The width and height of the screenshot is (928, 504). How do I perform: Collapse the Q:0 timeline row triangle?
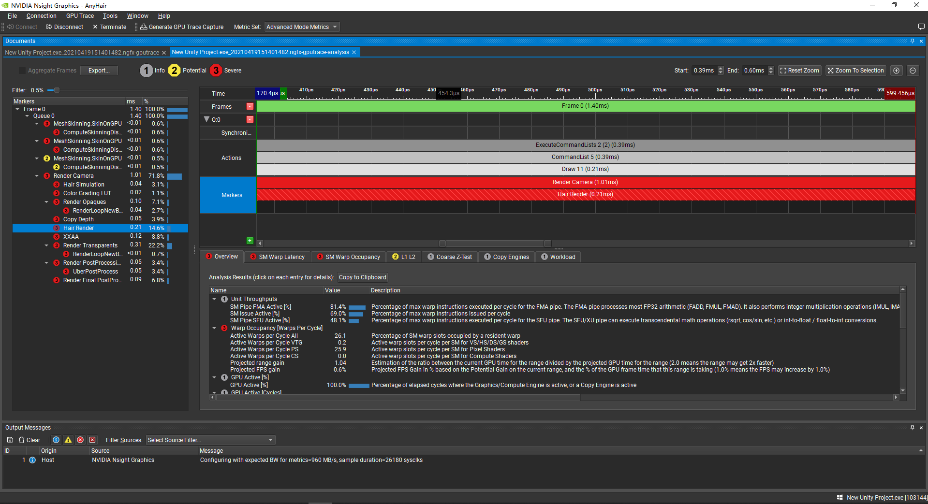(x=206, y=119)
